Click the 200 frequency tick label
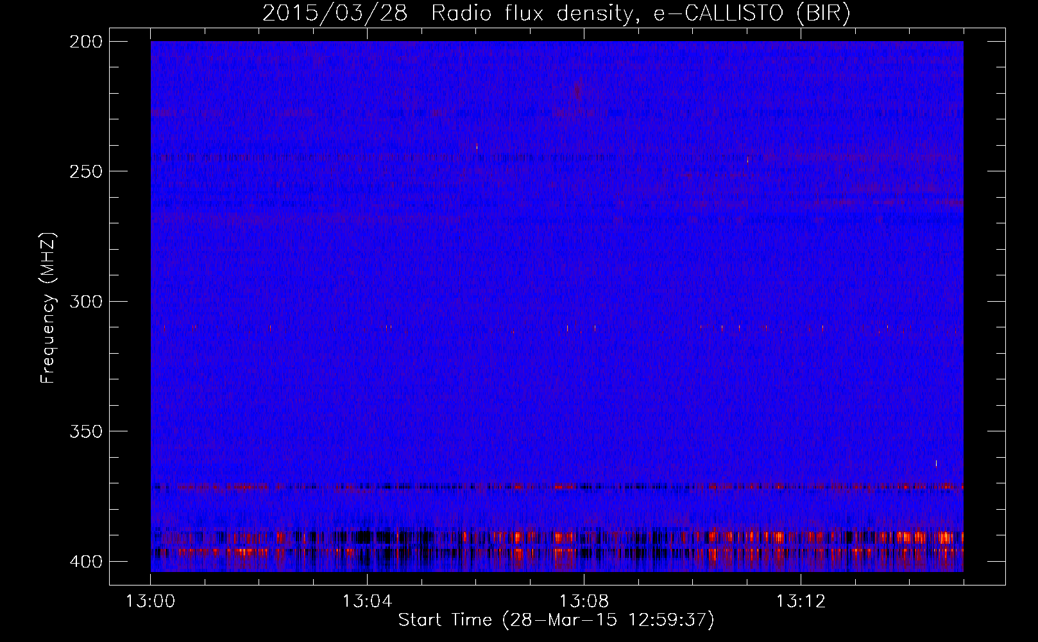 click(85, 42)
